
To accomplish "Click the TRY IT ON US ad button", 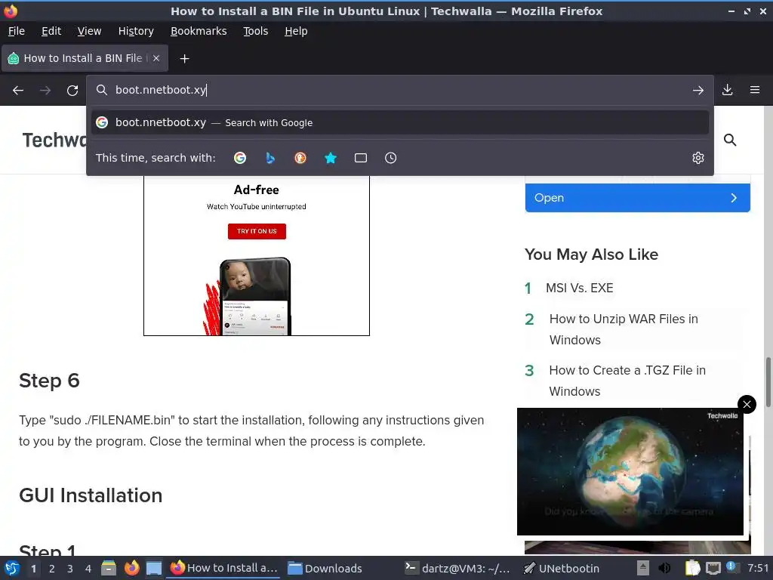I will point(257,231).
